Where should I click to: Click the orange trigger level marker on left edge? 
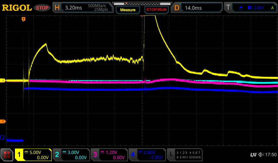(x=3, y=121)
